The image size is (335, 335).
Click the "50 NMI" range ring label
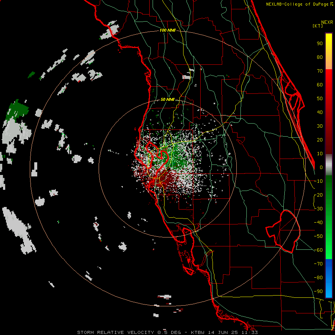click(x=167, y=99)
